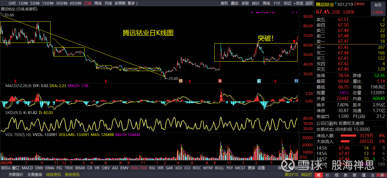Switch the sub-chart indicator to DMI
387x178 pixels.
[x=39, y=168]
